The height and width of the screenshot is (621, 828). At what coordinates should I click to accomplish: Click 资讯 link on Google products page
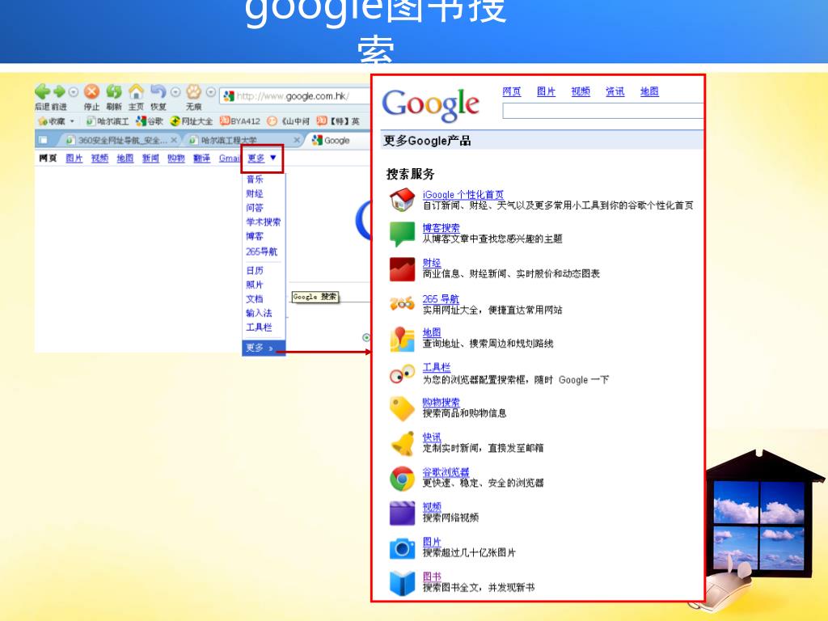[615, 92]
